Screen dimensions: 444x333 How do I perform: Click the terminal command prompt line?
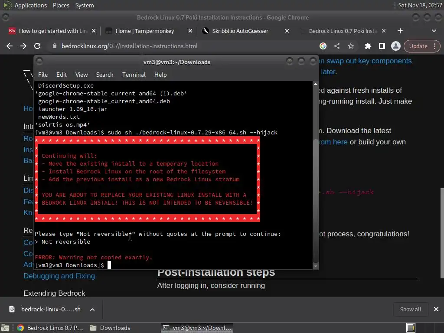(x=73, y=265)
